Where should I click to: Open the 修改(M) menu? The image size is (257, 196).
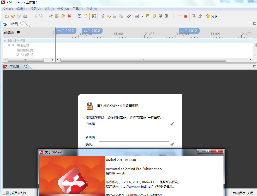pos(63,9)
